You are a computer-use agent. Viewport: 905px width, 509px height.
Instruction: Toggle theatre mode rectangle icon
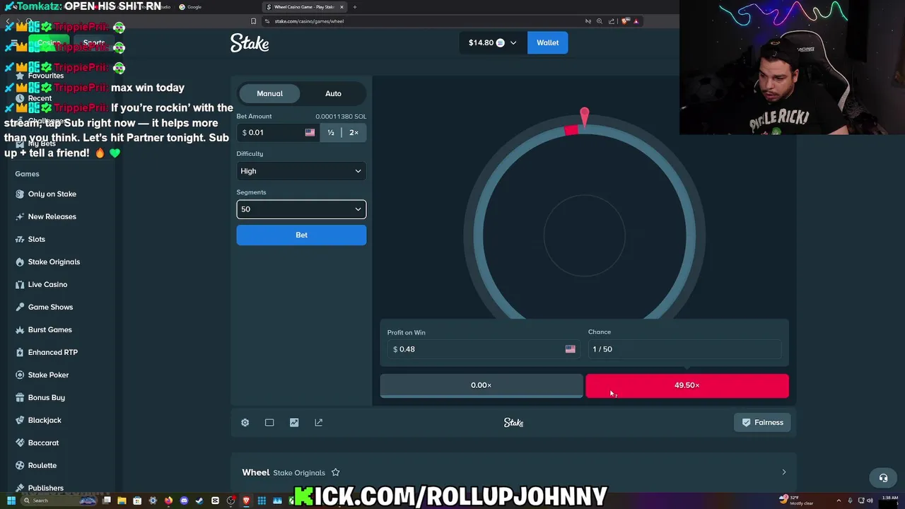pyautogui.click(x=269, y=423)
